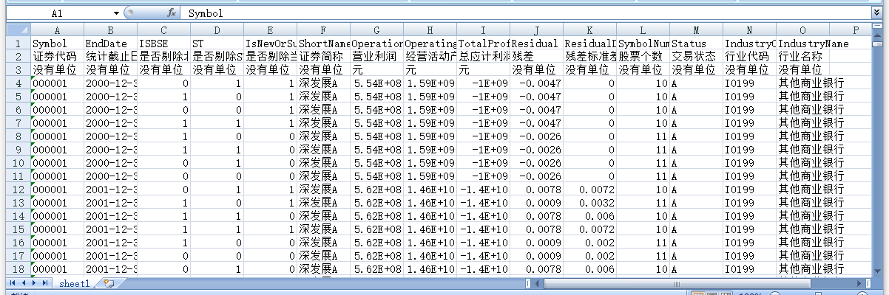Image resolution: width=889 pixels, height=295 pixels.
Task: Click the ST header cell
Action: tap(217, 44)
